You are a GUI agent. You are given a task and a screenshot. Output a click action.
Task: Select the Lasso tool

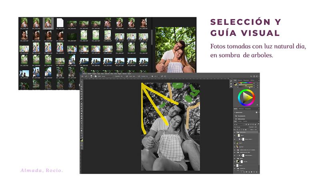(82, 86)
